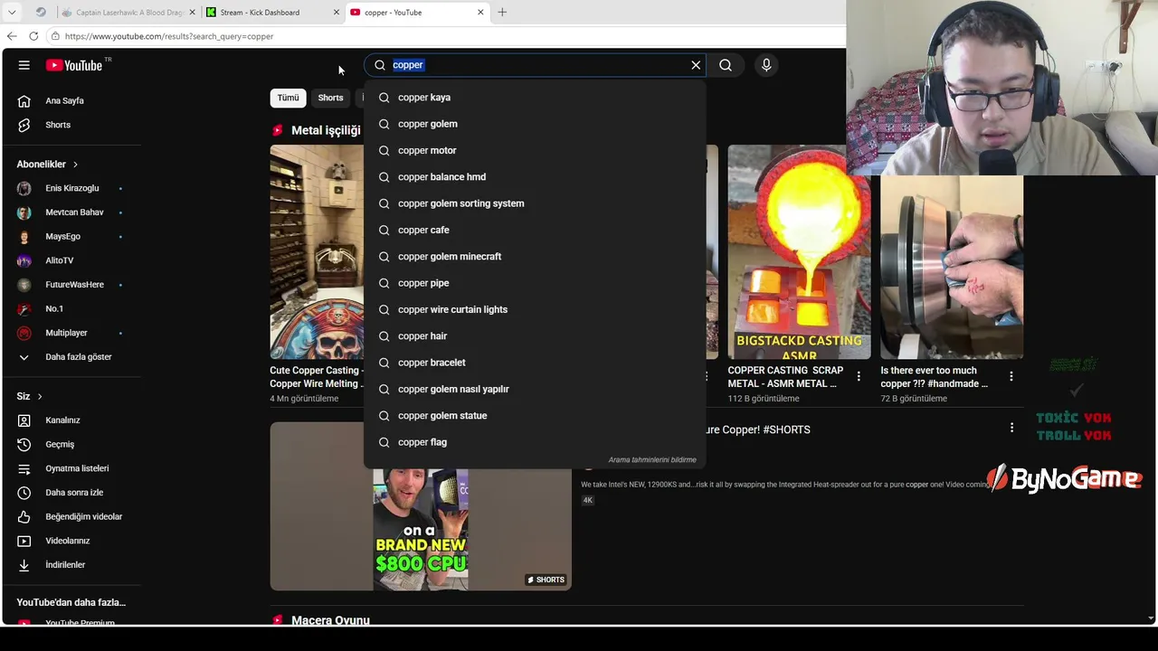The image size is (1158, 651).
Task: Choose suggestion "copper kaya"
Action: click(535, 98)
